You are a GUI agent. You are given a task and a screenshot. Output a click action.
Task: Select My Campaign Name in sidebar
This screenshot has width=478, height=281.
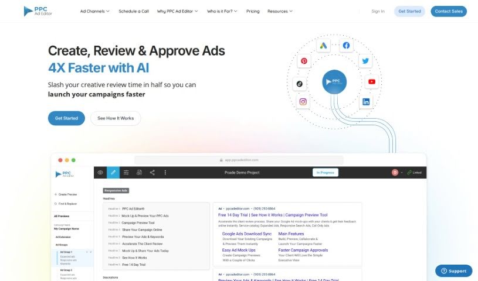pyautogui.click(x=66, y=229)
